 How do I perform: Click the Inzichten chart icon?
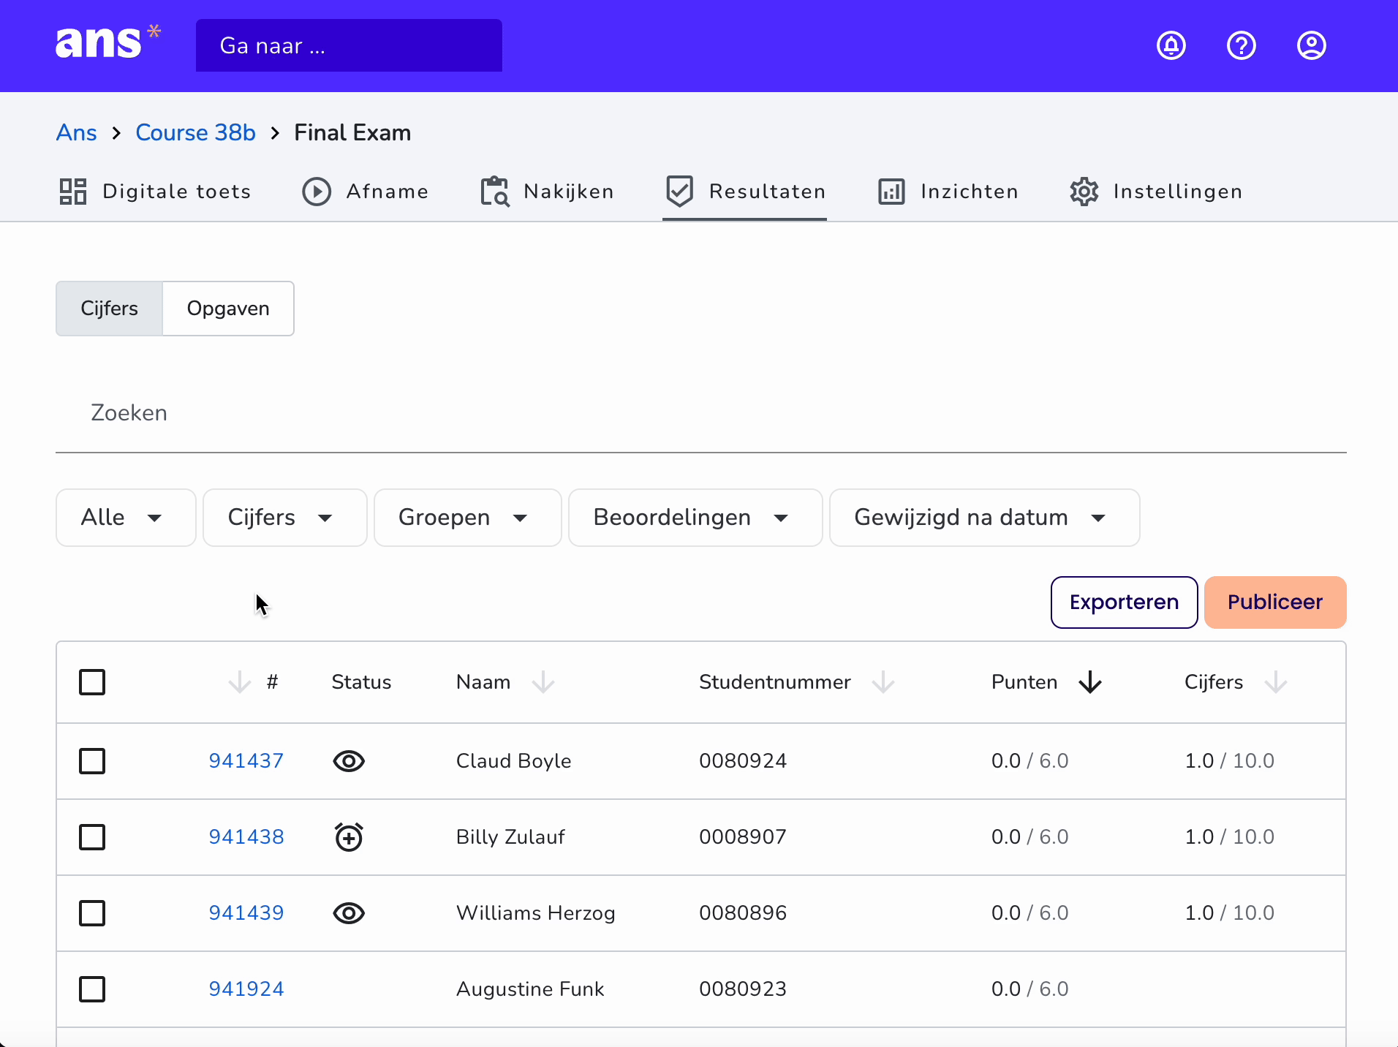pos(891,192)
